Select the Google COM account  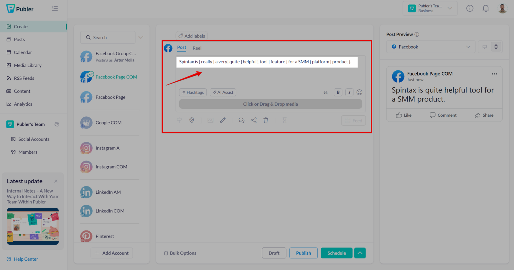(x=110, y=122)
